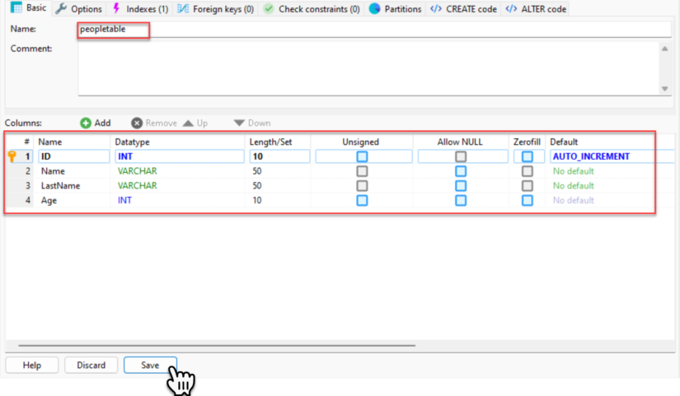Open the Foreign keys (0) tab
The width and height of the screenshot is (680, 396).
tap(215, 9)
